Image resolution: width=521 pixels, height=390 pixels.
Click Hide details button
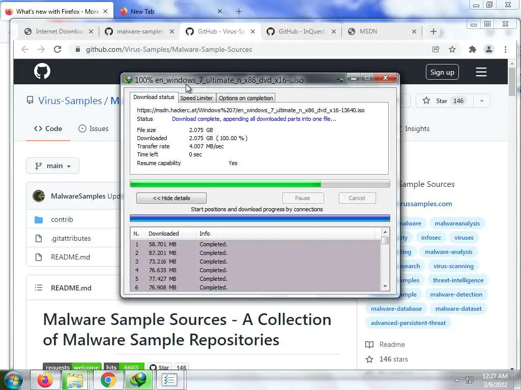click(x=171, y=198)
